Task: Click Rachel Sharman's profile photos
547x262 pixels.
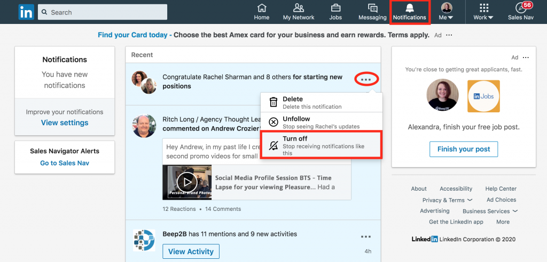Action: (x=144, y=83)
